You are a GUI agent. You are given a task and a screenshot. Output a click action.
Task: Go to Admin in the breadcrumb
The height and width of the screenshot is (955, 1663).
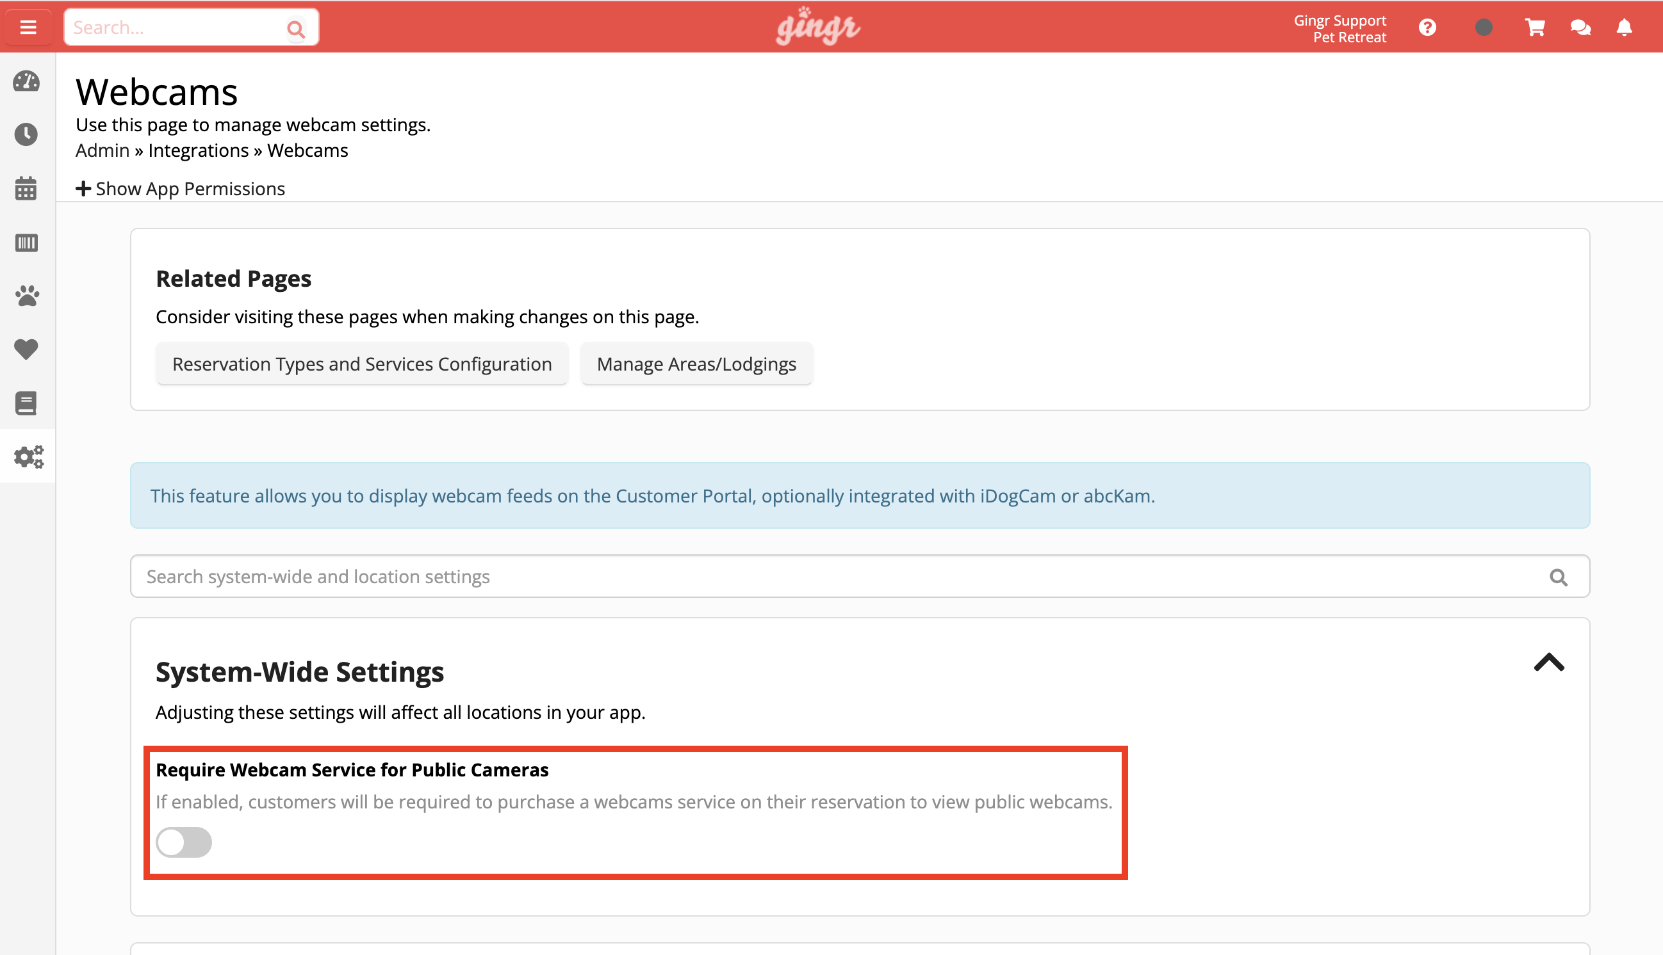pyautogui.click(x=102, y=151)
